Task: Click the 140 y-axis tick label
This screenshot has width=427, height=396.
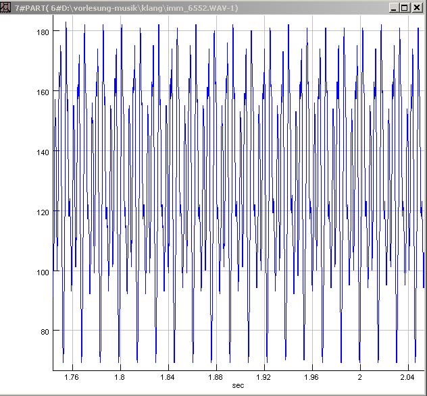Action: point(43,152)
